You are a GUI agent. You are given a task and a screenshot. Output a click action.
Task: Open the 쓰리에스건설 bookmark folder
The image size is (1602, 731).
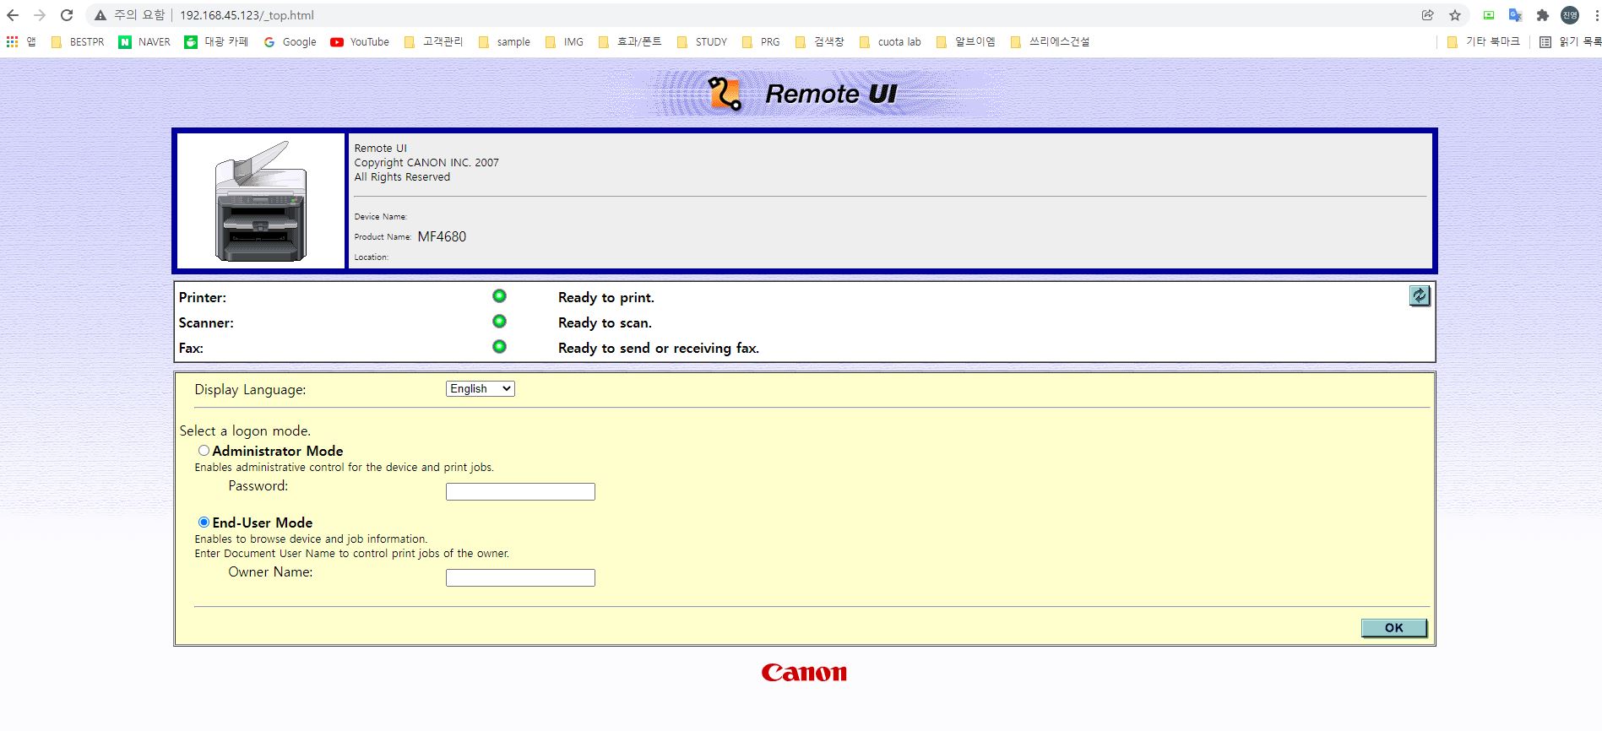coord(1050,41)
